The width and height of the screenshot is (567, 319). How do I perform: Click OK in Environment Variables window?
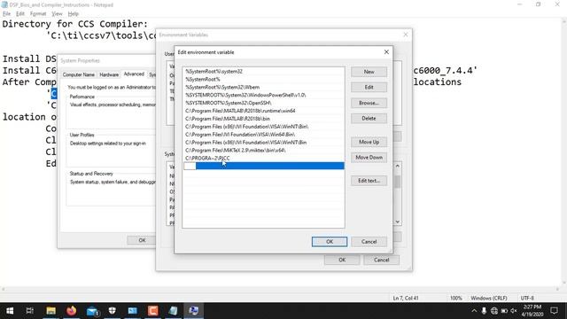[x=342, y=260]
